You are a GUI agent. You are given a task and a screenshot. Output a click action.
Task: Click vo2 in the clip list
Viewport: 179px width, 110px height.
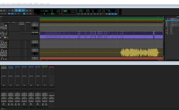point(171,29)
